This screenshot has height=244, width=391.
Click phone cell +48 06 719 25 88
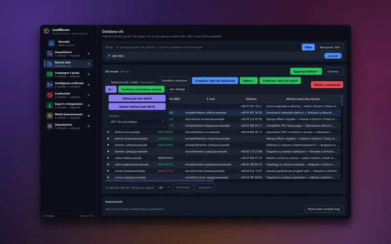(x=251, y=151)
